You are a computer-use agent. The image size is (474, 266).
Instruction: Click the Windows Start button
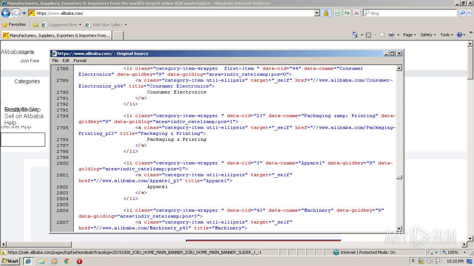[x=10, y=261]
